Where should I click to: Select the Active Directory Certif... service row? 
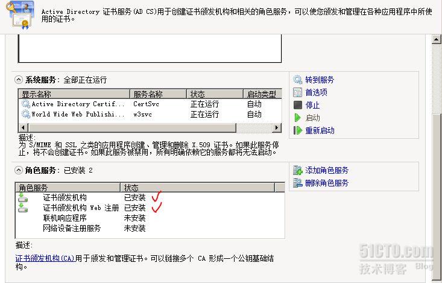(x=150, y=104)
